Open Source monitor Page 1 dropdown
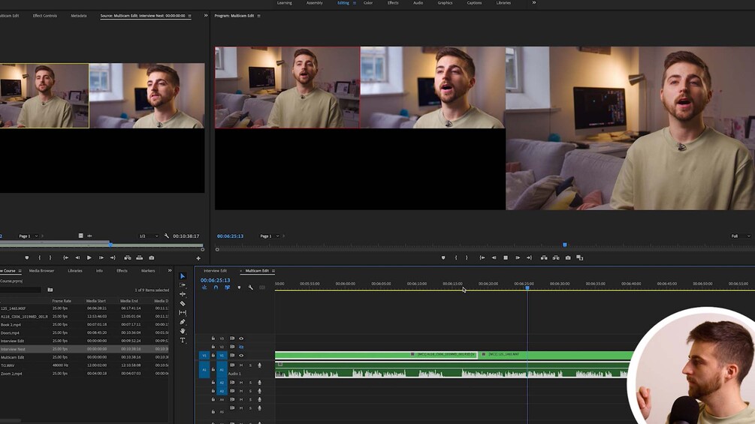Image resolution: width=755 pixels, height=424 pixels. tap(29, 236)
